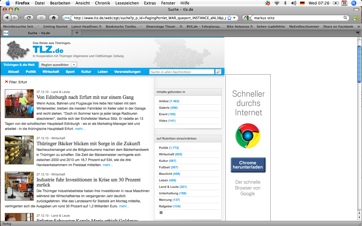Reload the current page

[x=29, y=18]
